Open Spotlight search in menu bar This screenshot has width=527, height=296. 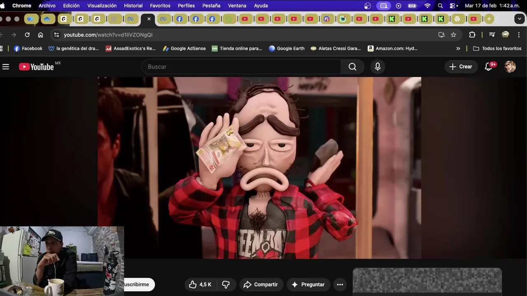[x=441, y=6]
